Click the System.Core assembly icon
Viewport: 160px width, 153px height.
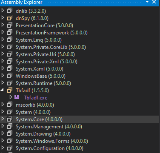9,119
